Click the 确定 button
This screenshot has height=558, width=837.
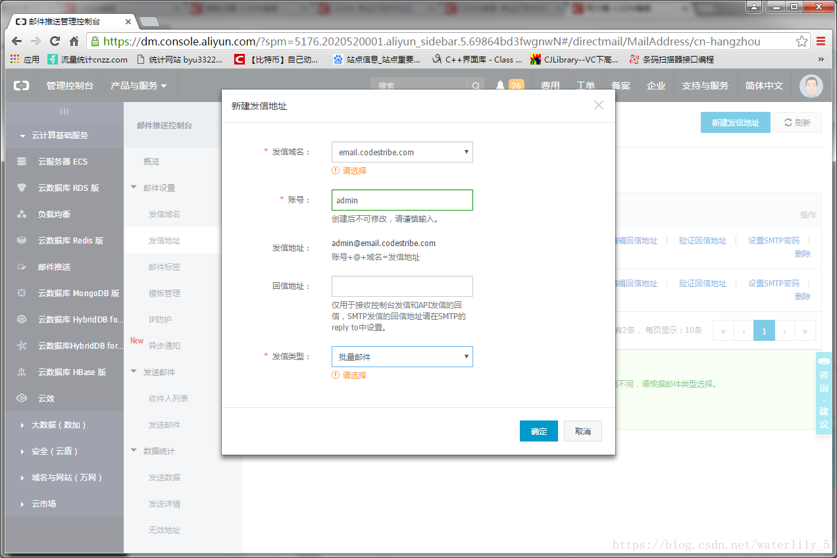click(x=538, y=431)
